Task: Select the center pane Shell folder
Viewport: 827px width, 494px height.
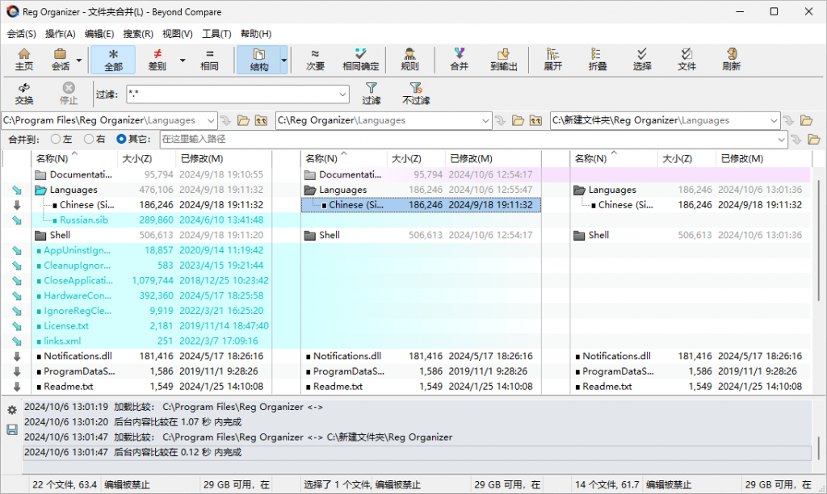Action: pyautogui.click(x=330, y=235)
